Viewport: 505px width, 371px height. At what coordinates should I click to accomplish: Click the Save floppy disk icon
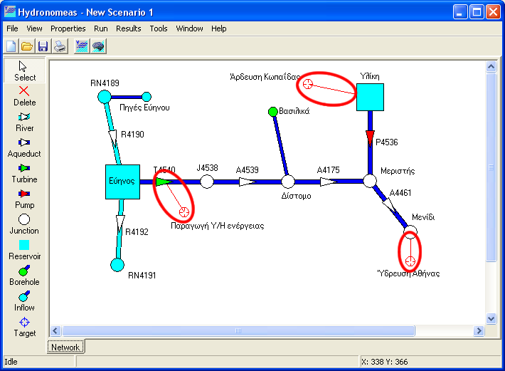click(x=43, y=46)
